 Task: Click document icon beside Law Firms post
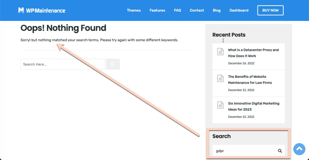pyautogui.click(x=220, y=78)
